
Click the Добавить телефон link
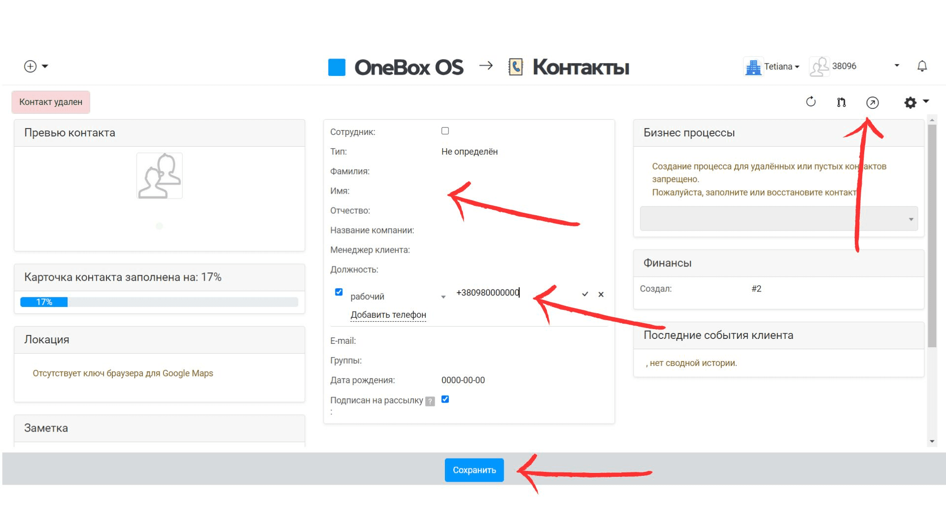coord(388,315)
